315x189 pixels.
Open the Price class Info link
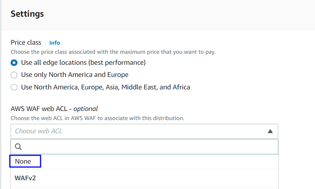click(55, 43)
